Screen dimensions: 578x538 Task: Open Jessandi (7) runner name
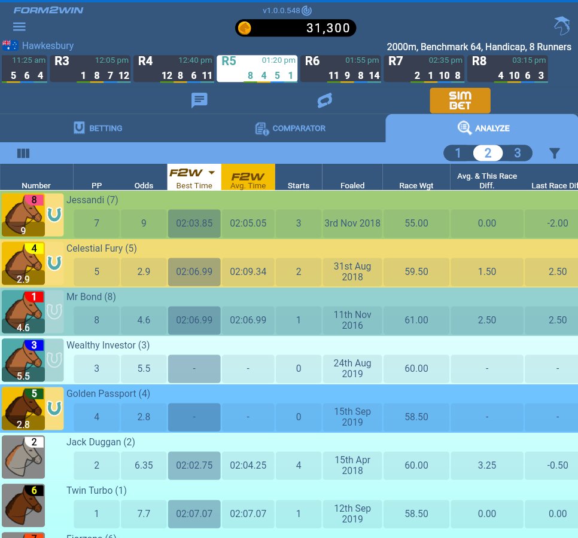[92, 200]
